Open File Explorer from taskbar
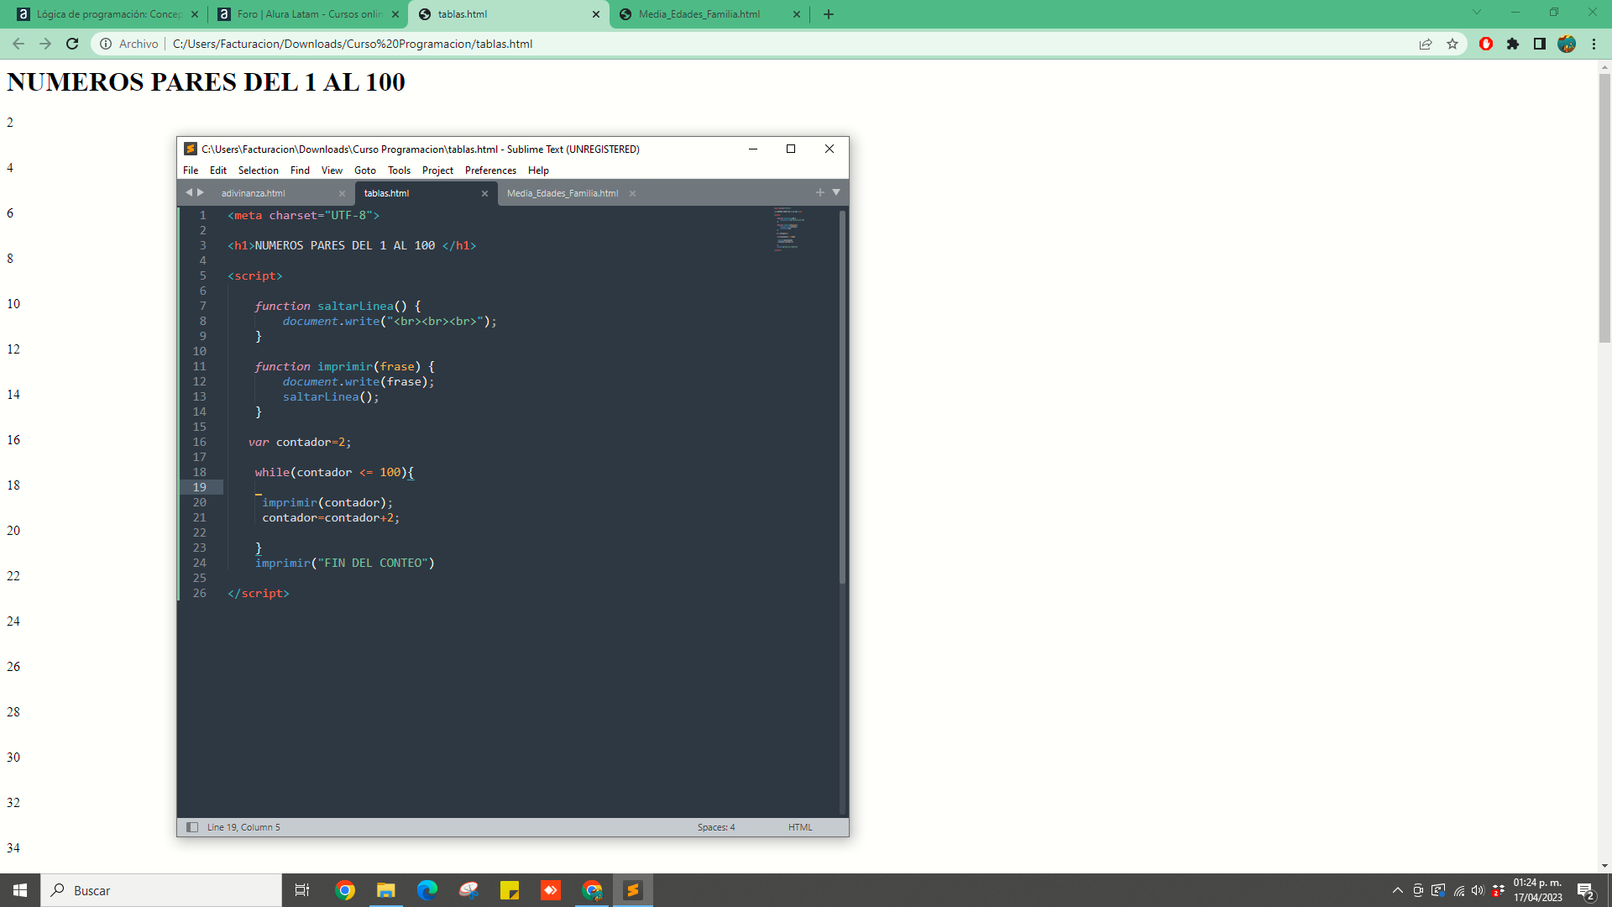1612x907 pixels. coord(386,890)
